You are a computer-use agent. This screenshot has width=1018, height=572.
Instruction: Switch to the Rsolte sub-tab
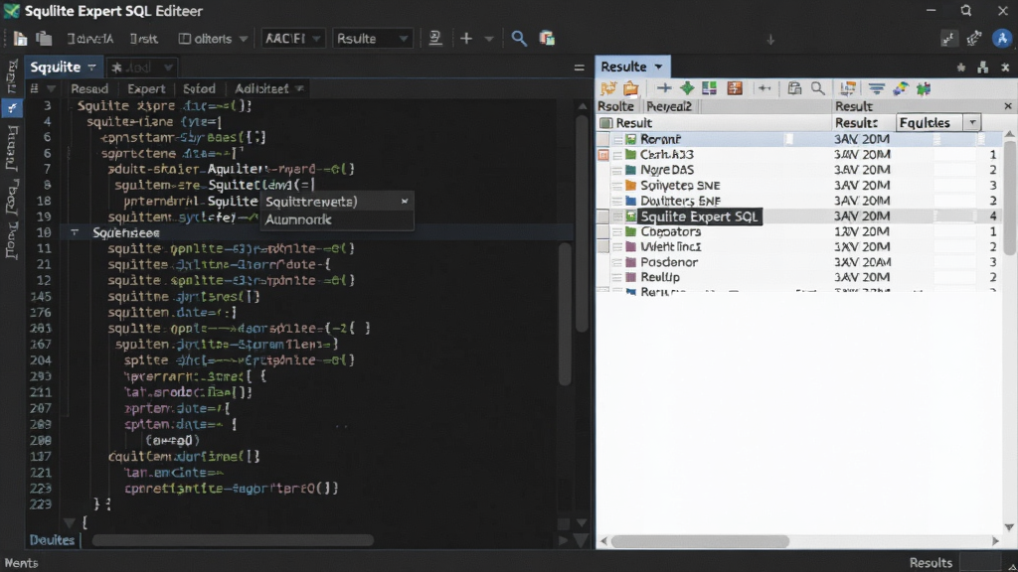coord(615,106)
